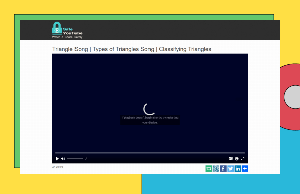Share the video on Facebook

(x=223, y=168)
